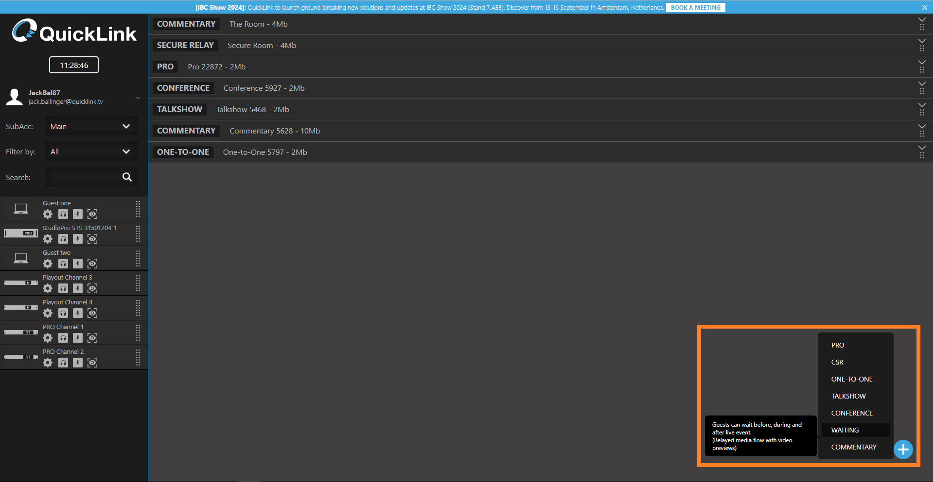The width and height of the screenshot is (933, 482).
Task: Click into the Search input field
Action: pos(83,177)
